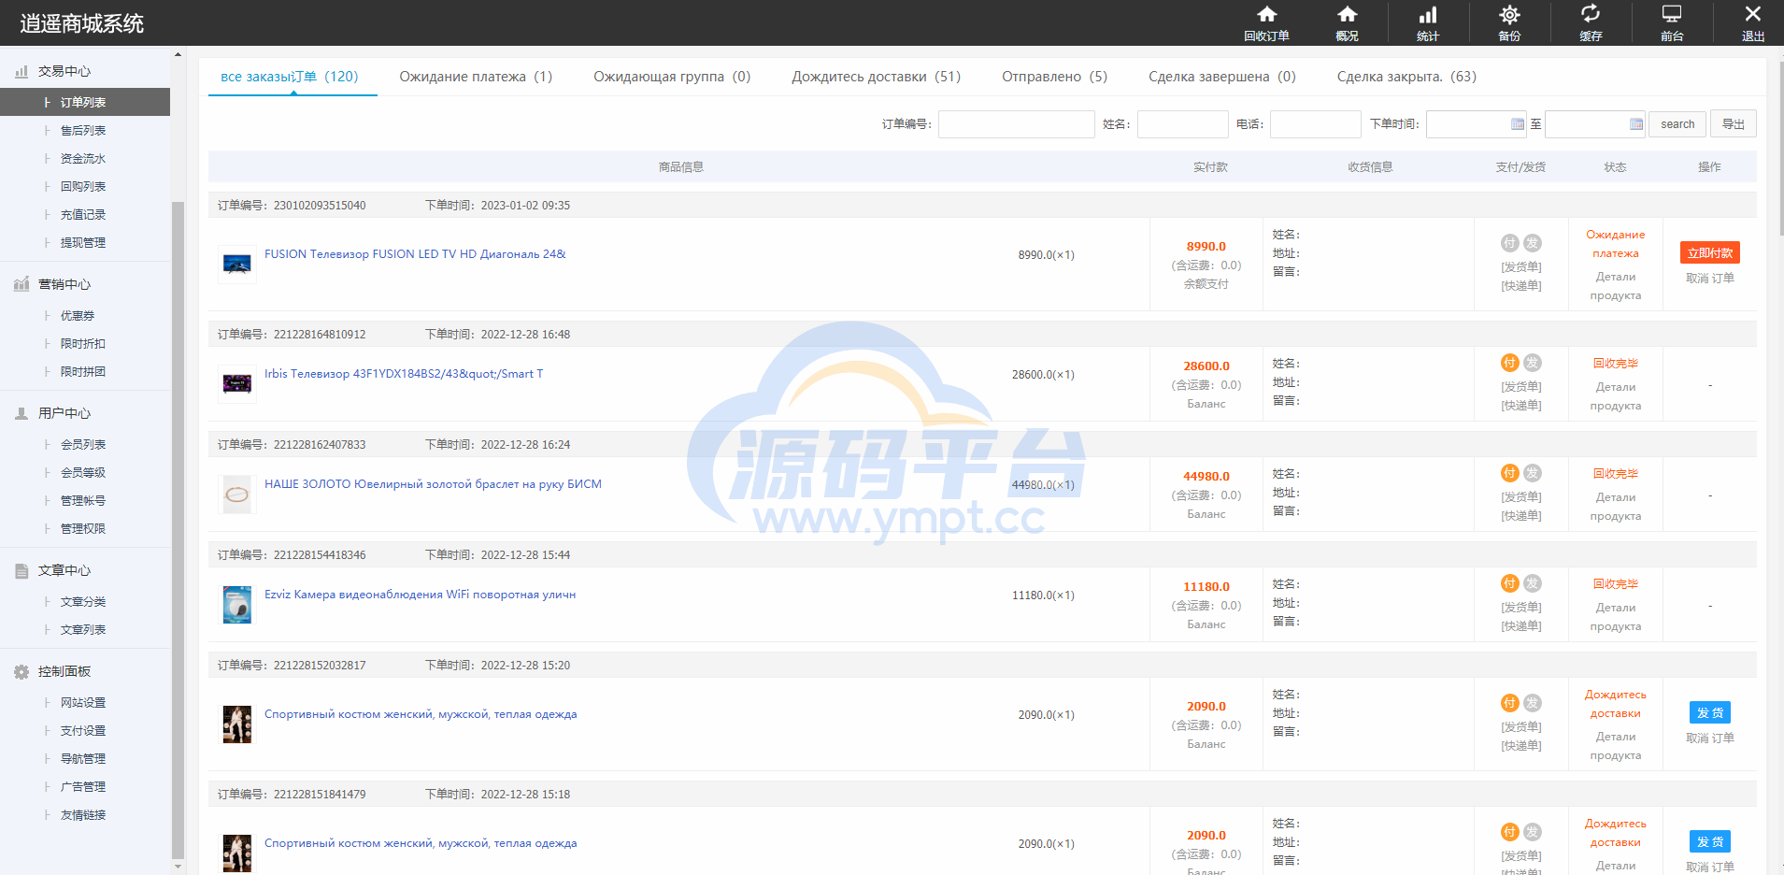
Task: Click 立即付款 pay now button
Action: point(1710,252)
